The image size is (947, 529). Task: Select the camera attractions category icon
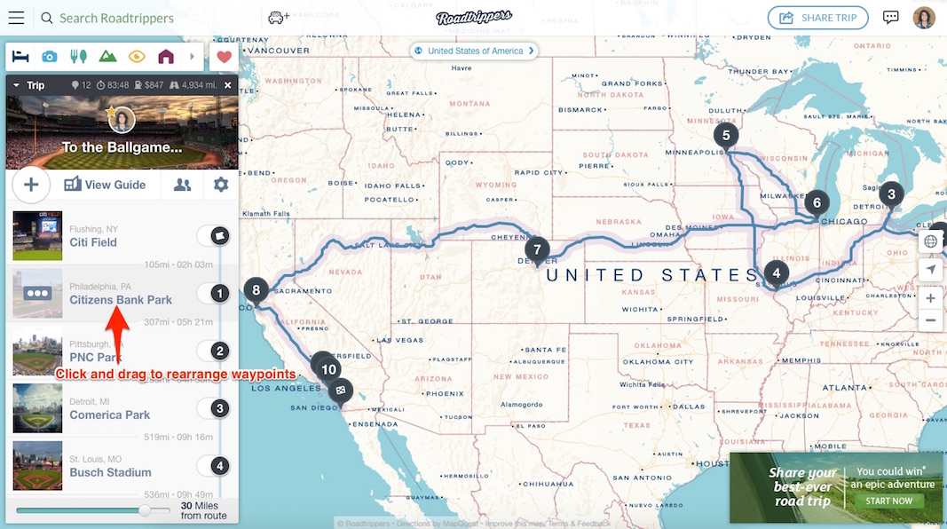point(50,57)
